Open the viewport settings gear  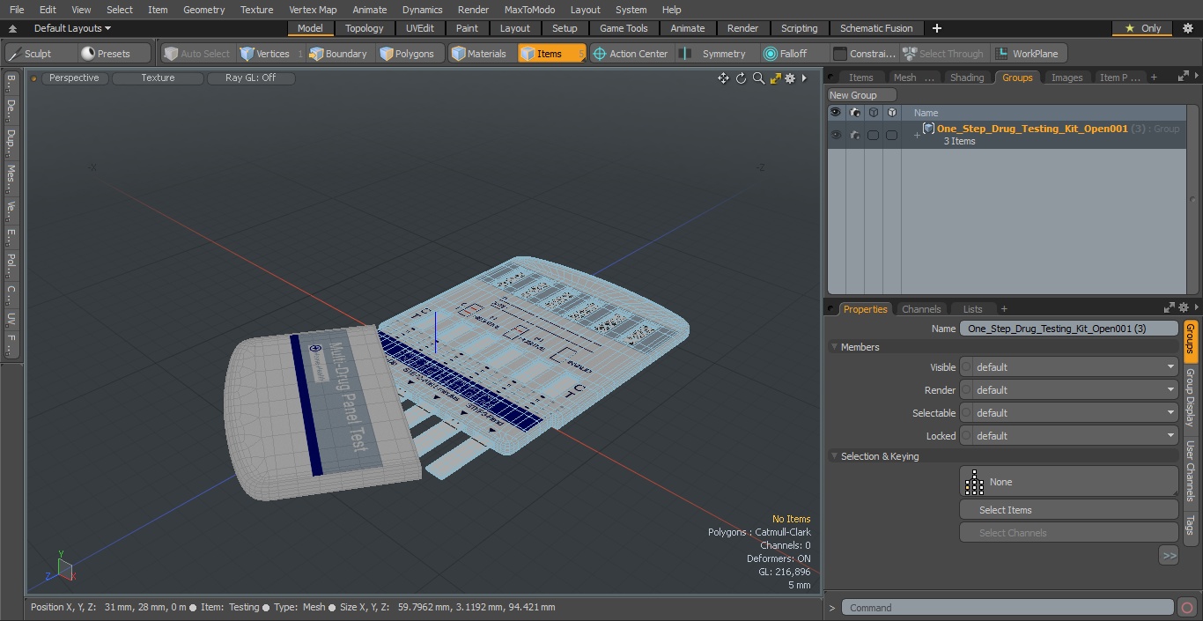point(790,78)
